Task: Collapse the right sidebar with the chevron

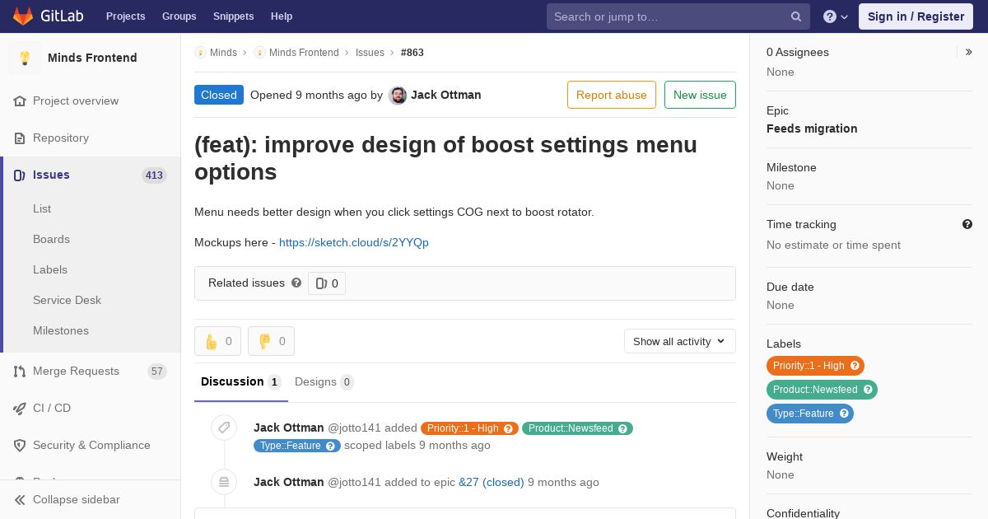Action: (968, 52)
